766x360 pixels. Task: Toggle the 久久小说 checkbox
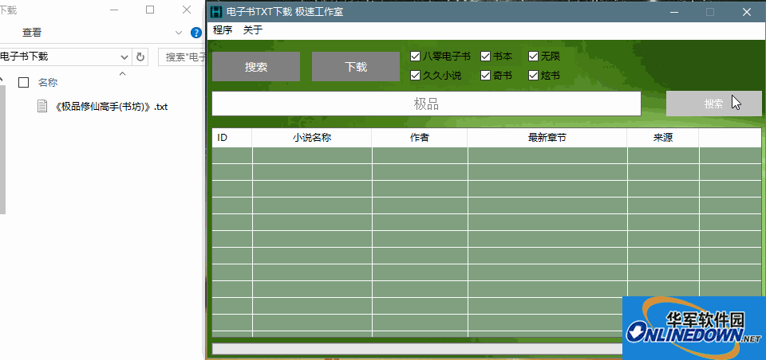(415, 75)
